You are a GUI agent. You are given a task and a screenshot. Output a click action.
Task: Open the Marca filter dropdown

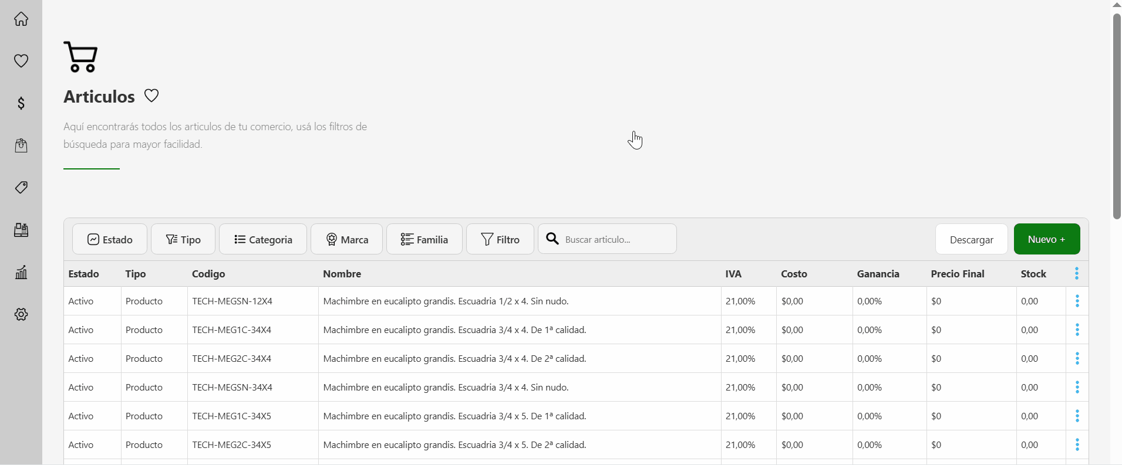coord(346,239)
